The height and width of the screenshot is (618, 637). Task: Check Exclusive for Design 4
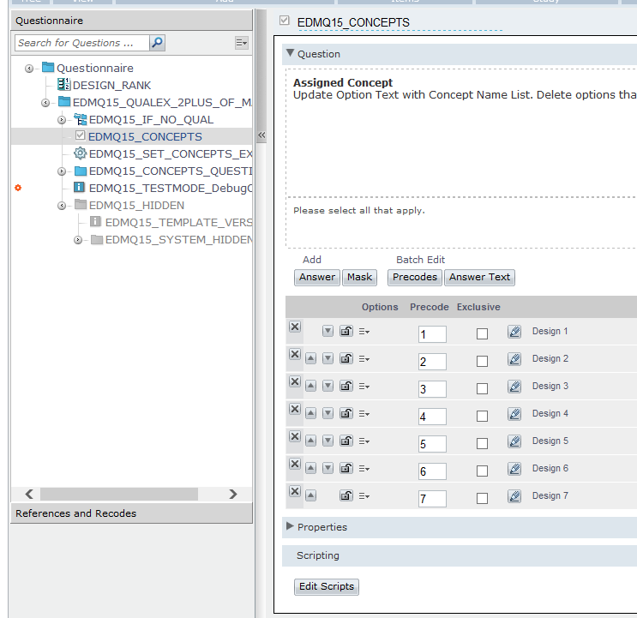[x=482, y=417]
